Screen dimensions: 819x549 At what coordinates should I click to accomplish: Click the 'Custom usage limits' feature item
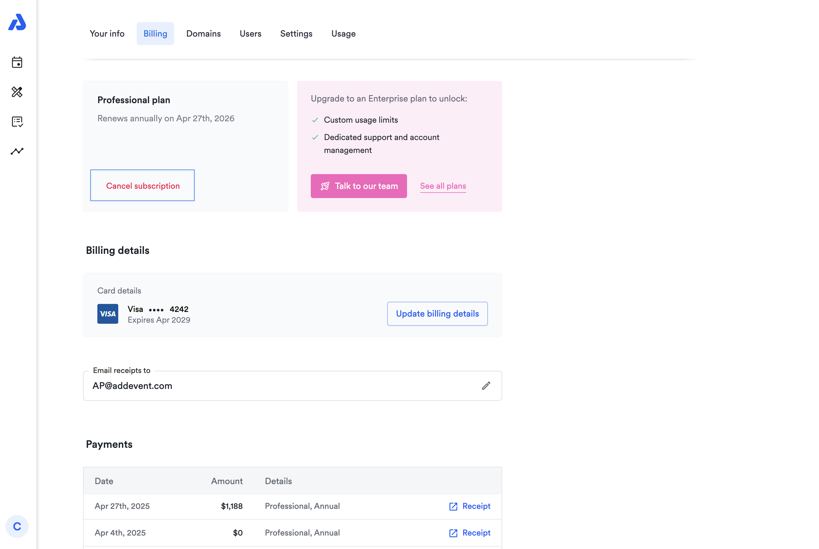[x=361, y=120]
